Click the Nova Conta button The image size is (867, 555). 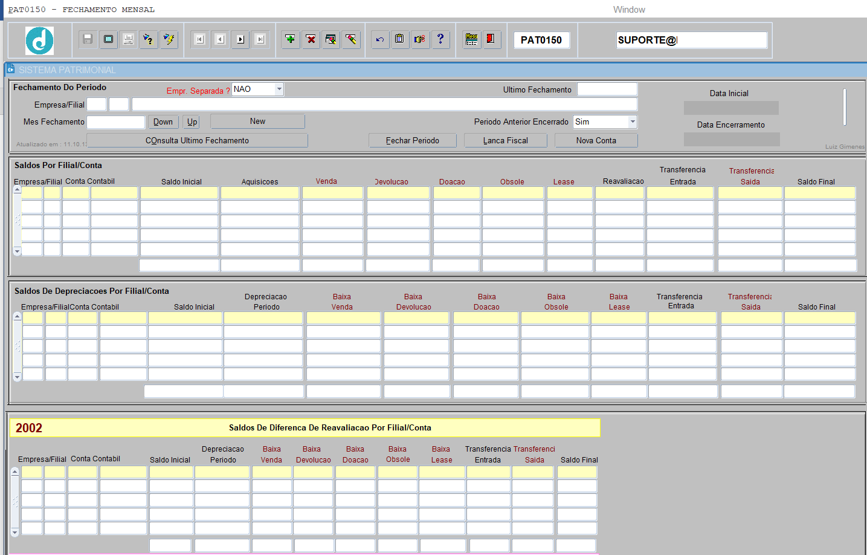(x=596, y=140)
